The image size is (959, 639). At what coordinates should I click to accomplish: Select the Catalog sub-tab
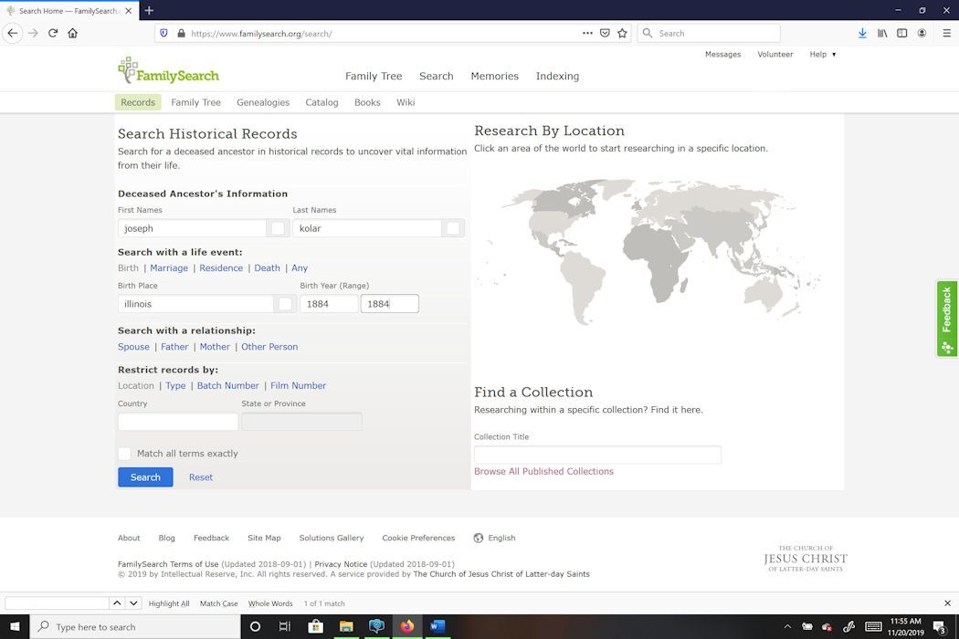tap(321, 102)
